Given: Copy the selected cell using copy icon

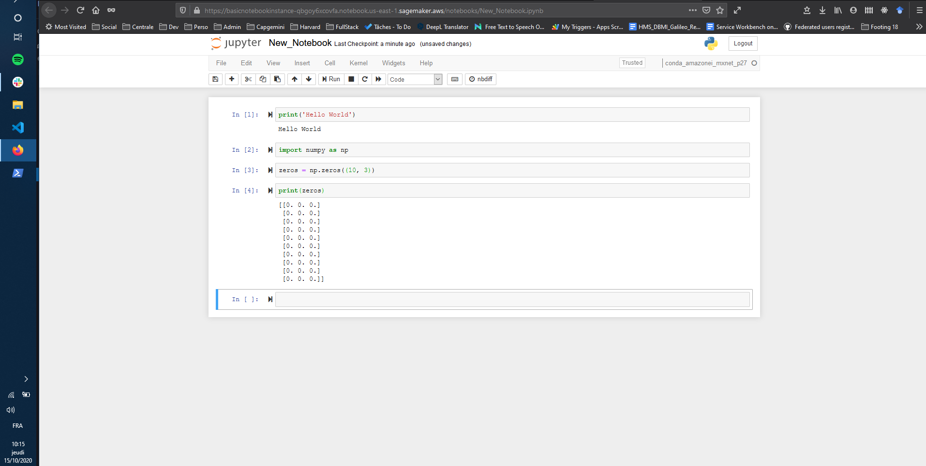Looking at the screenshot, I should click(262, 79).
